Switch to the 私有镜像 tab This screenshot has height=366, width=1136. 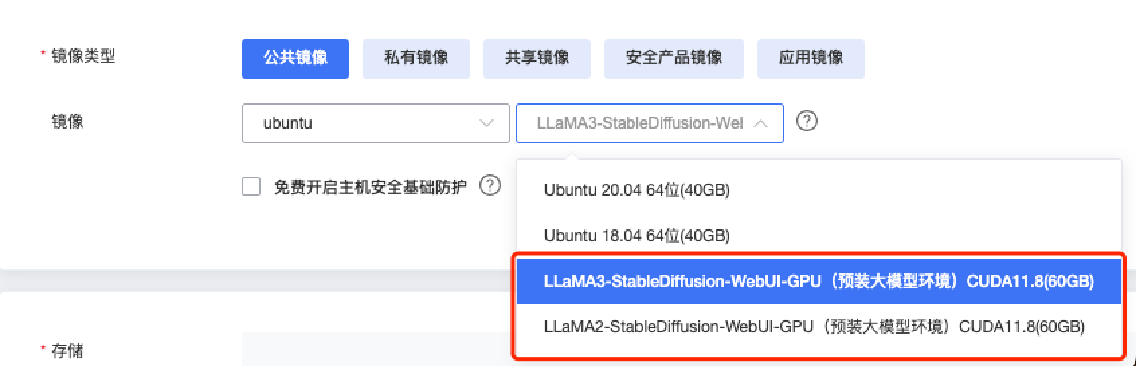(x=416, y=58)
